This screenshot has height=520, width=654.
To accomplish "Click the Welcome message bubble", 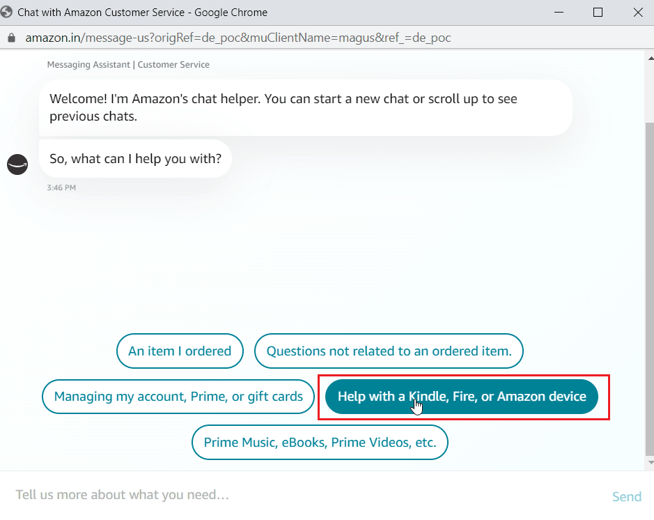I will [305, 107].
